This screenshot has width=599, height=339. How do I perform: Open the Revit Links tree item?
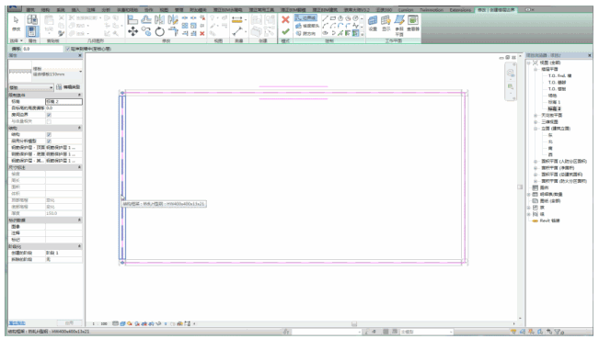point(549,220)
